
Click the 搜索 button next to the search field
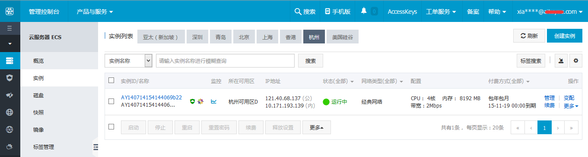pyautogui.click(x=311, y=61)
